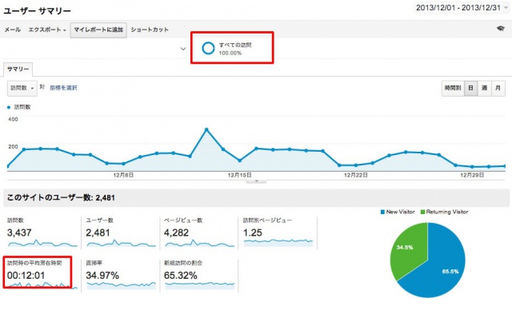Switch the graph to 月 view

click(498, 88)
